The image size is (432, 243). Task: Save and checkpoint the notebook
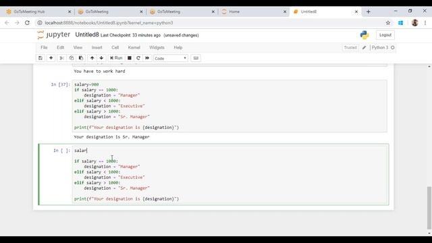pos(40,58)
